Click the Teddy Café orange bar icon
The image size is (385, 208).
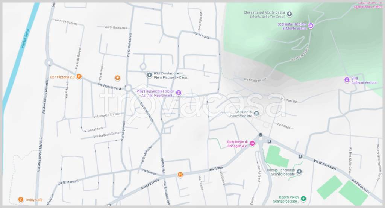click(21, 199)
